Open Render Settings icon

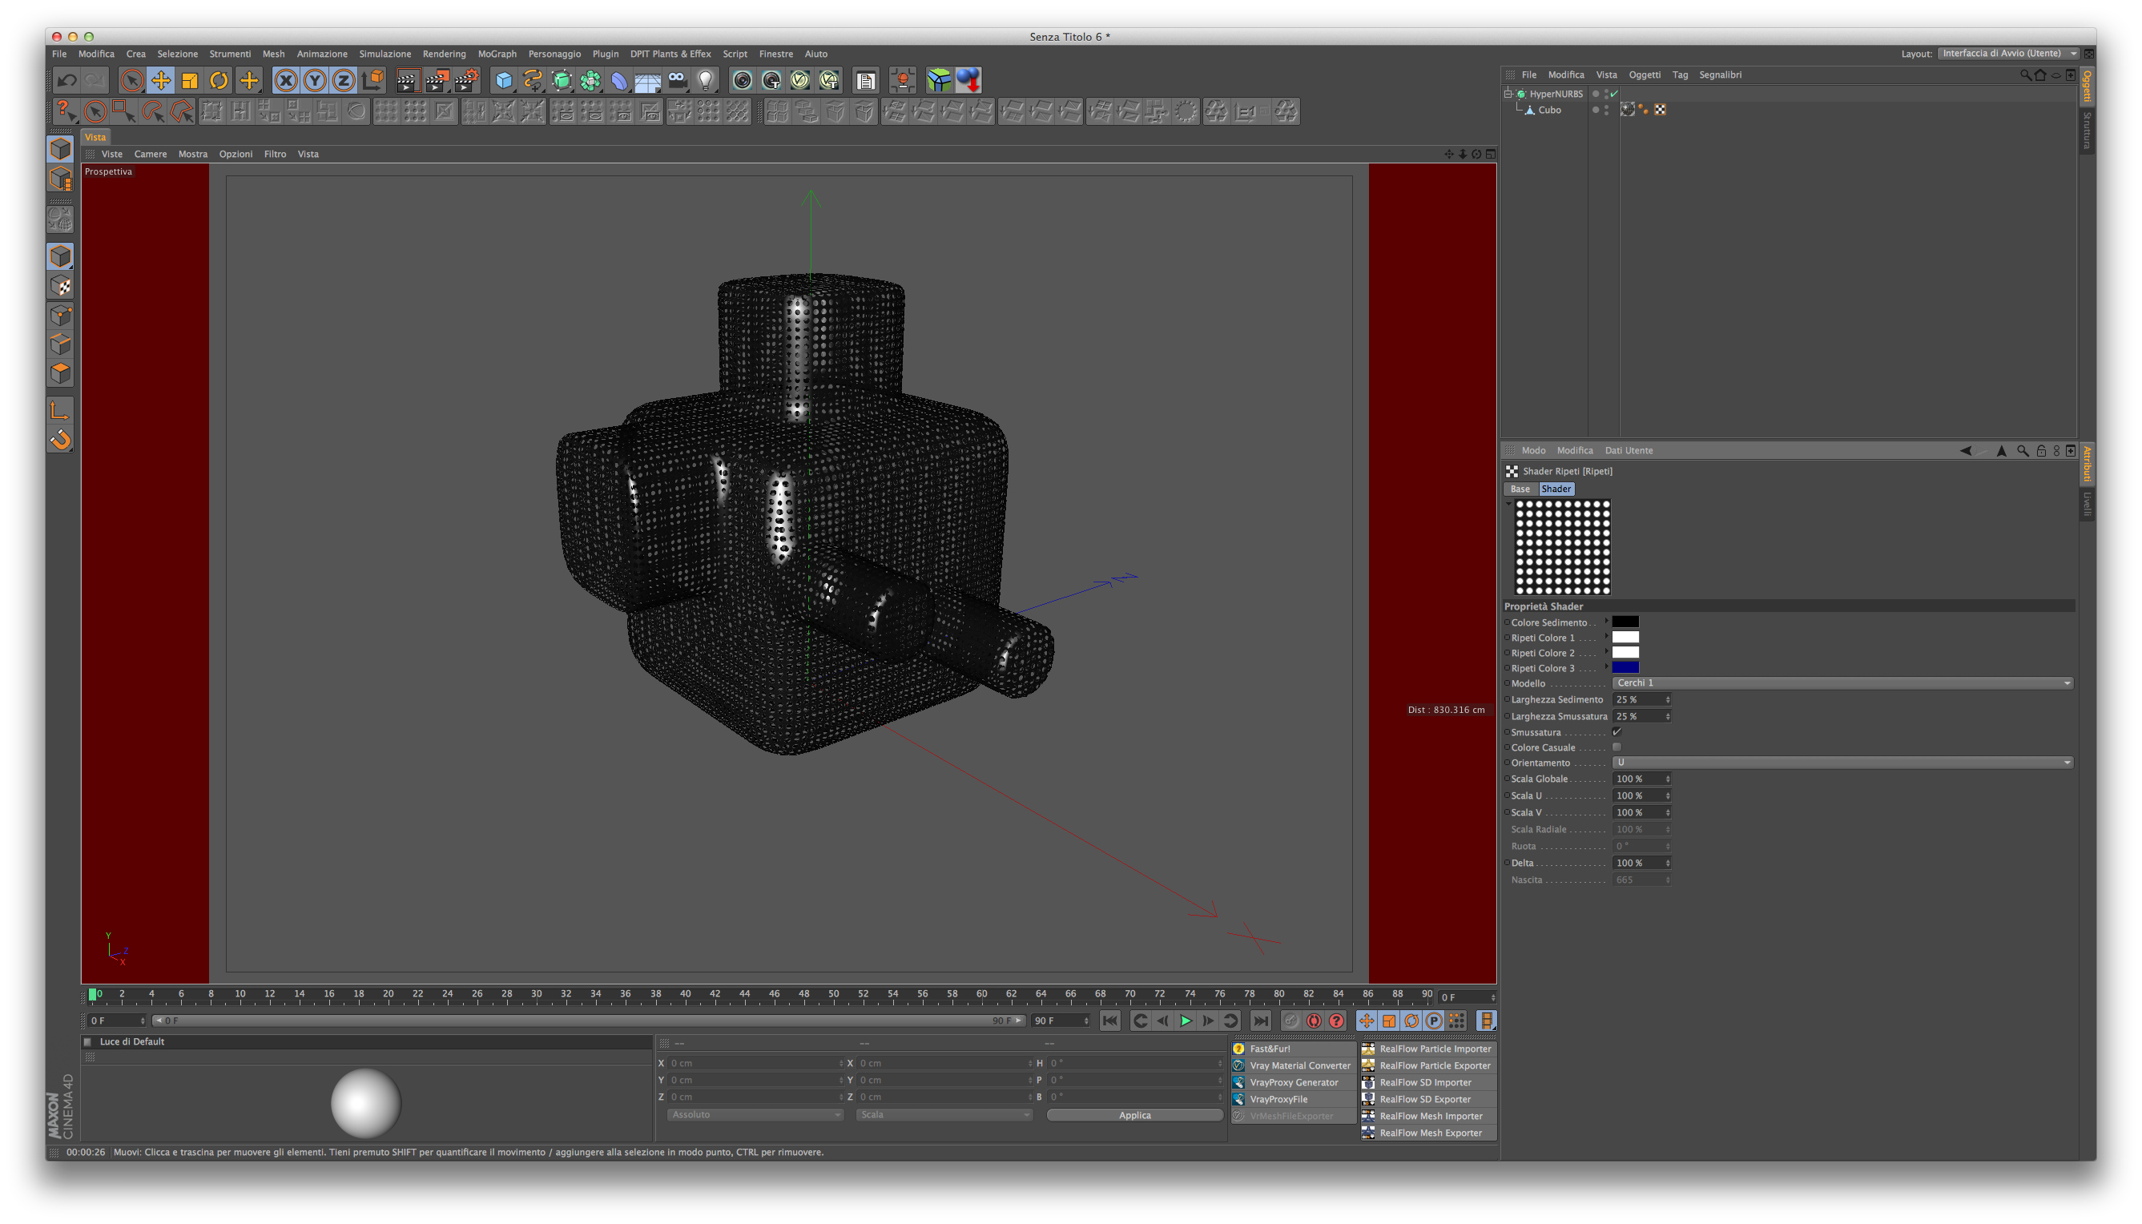[x=465, y=81]
